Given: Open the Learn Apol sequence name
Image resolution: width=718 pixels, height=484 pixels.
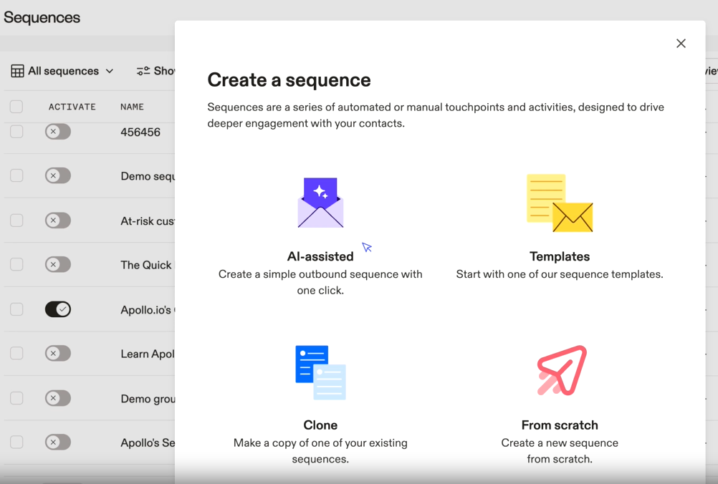Looking at the screenshot, I should [148, 354].
